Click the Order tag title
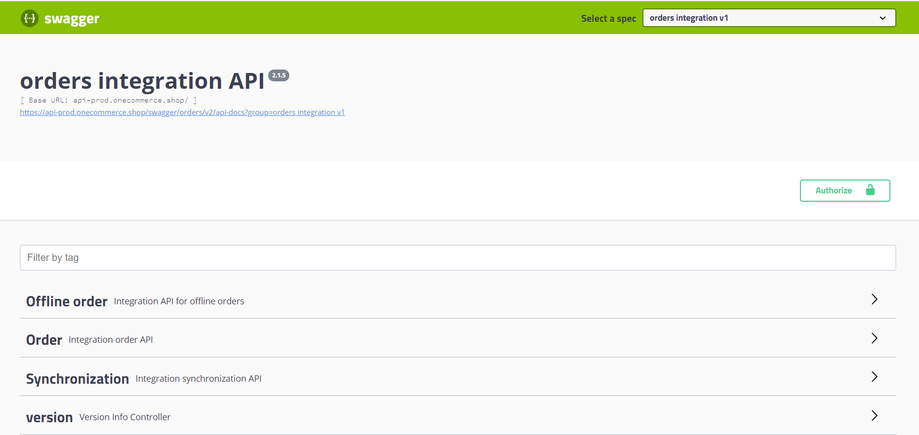Viewport: 919px width, 435px height. pos(44,340)
